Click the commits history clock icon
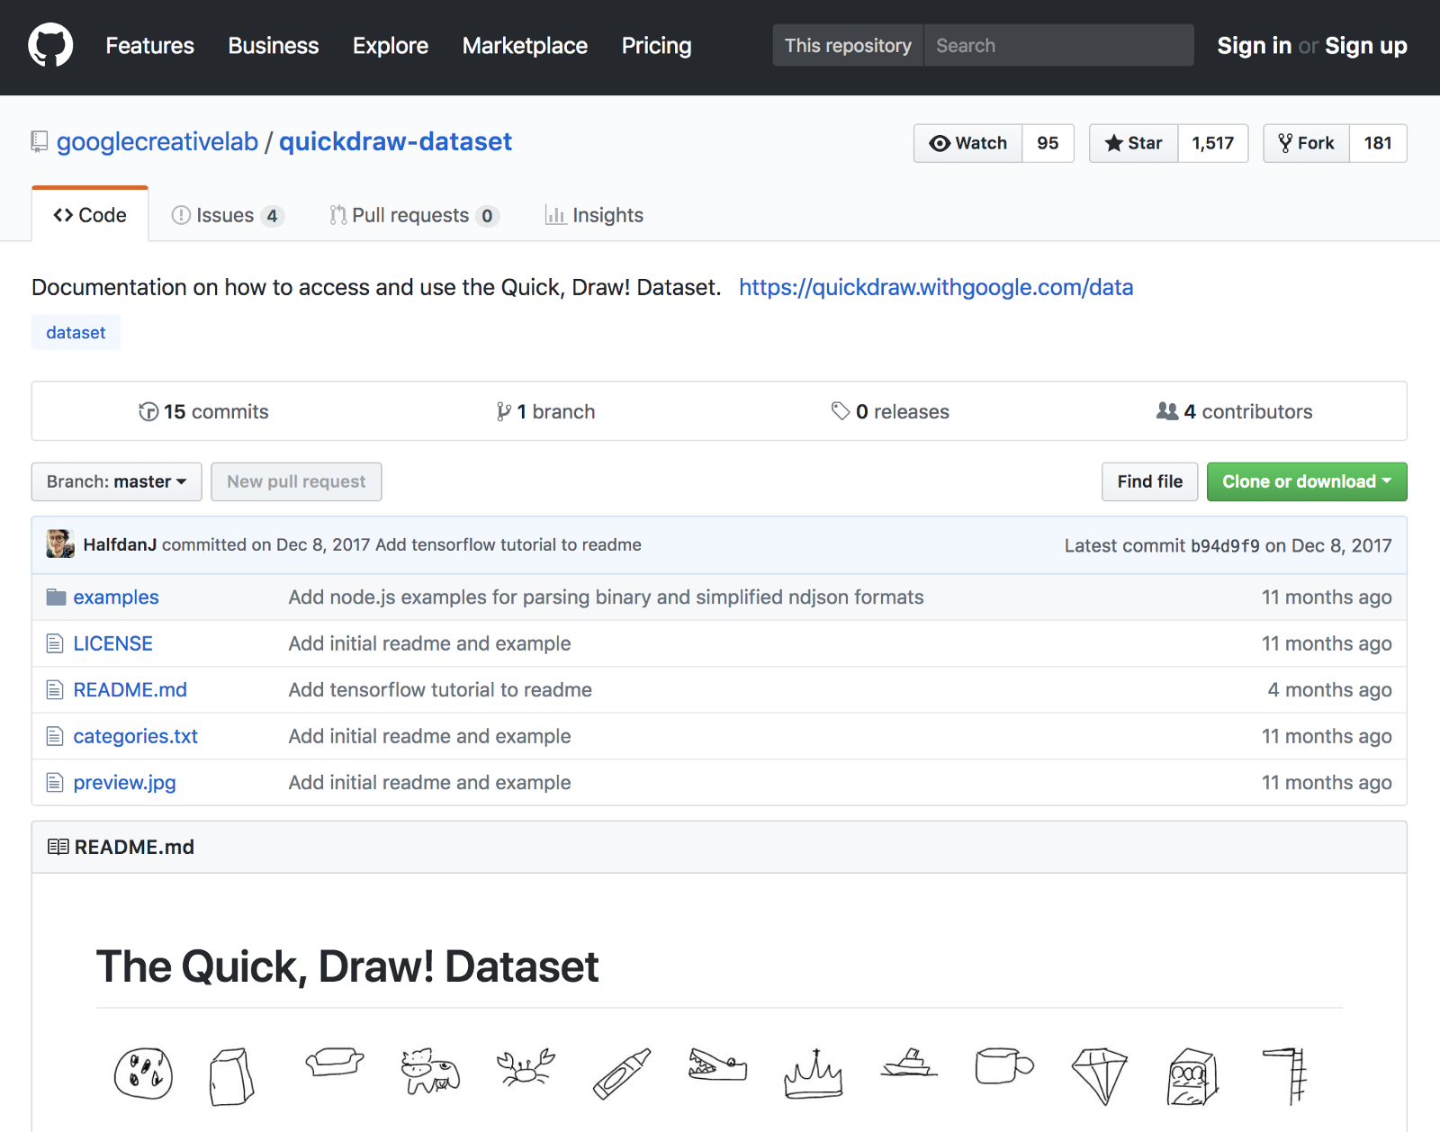This screenshot has height=1132, width=1440. point(148,412)
